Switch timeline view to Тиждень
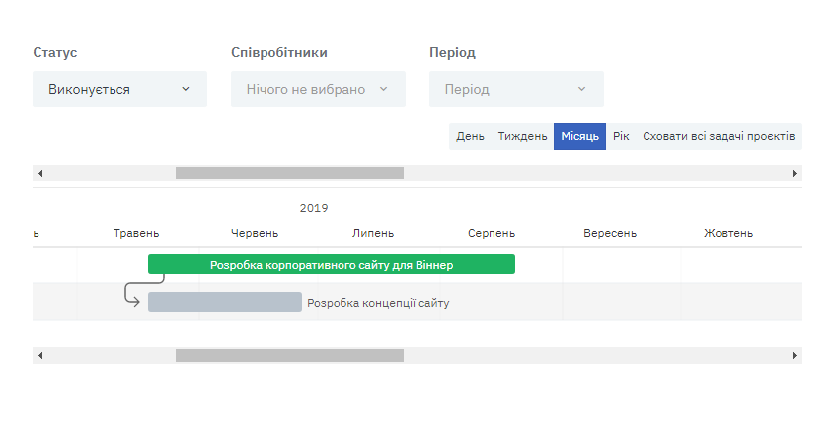The height and width of the screenshot is (425, 836). pos(522,136)
